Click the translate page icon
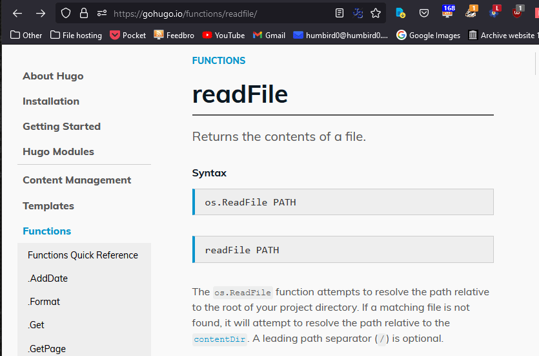Viewport: 539px width, 356px height. (x=358, y=13)
